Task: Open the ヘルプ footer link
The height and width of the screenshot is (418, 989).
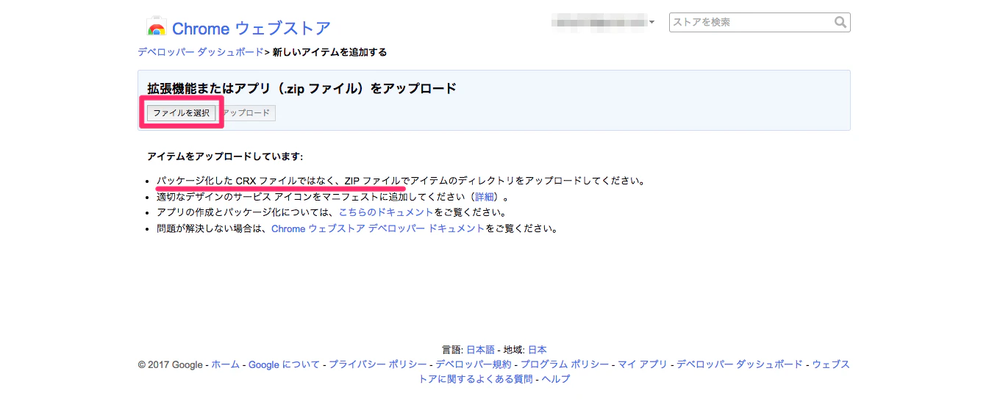Action: click(556, 379)
